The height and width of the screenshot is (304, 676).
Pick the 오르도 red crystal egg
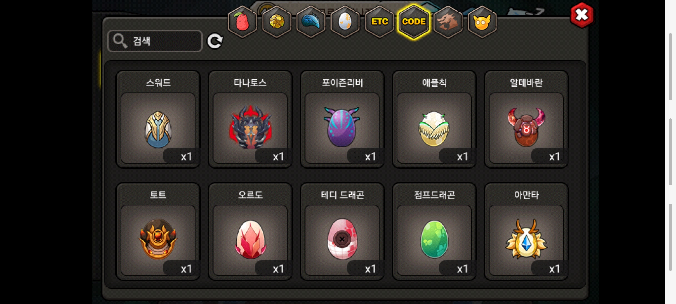click(x=250, y=231)
